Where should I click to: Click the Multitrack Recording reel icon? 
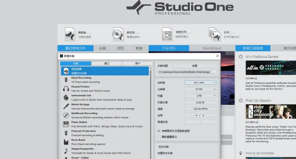pos(66,115)
